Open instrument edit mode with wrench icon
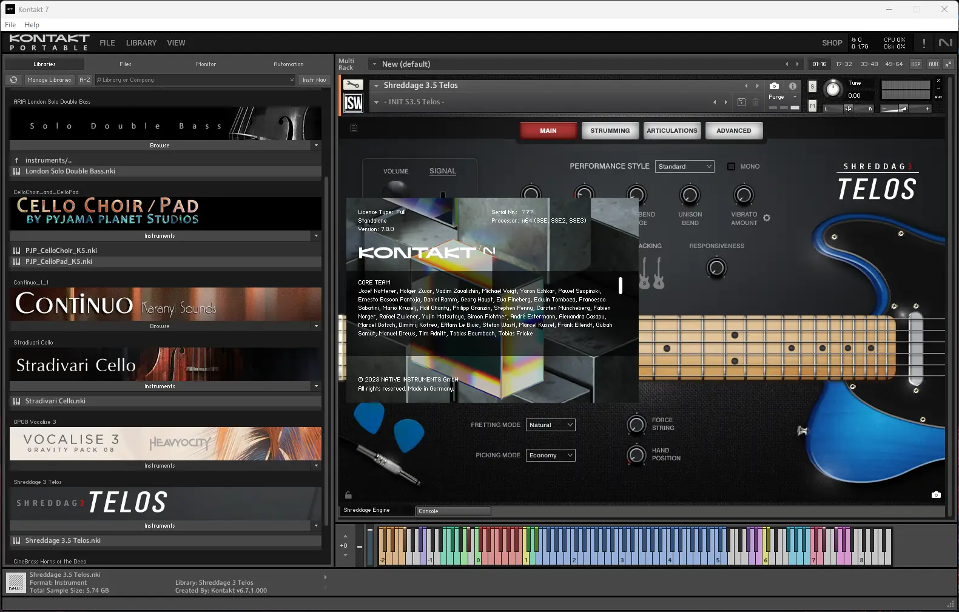Image resolution: width=959 pixels, height=612 pixels. [353, 85]
